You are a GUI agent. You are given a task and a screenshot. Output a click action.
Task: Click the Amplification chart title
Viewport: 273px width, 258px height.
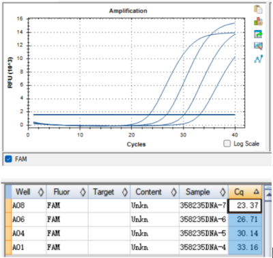128,11
